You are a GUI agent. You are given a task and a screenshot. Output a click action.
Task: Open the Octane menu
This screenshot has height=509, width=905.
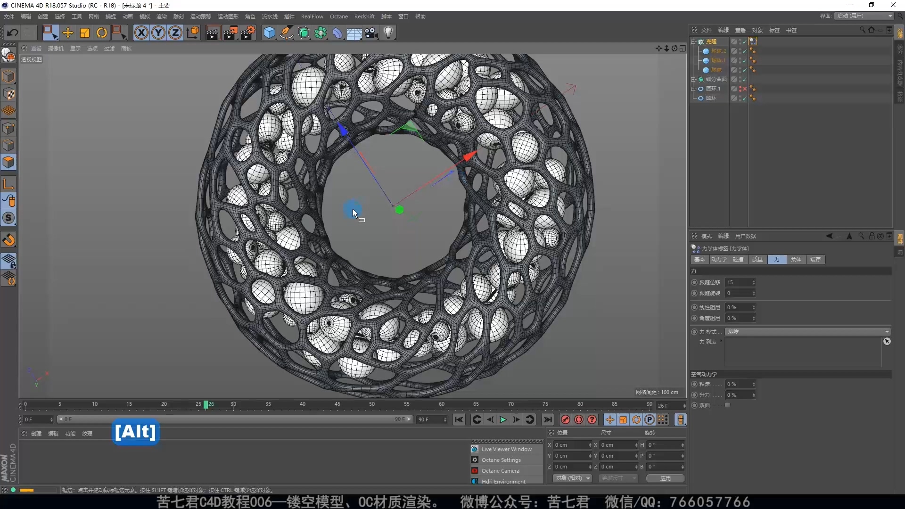(339, 16)
